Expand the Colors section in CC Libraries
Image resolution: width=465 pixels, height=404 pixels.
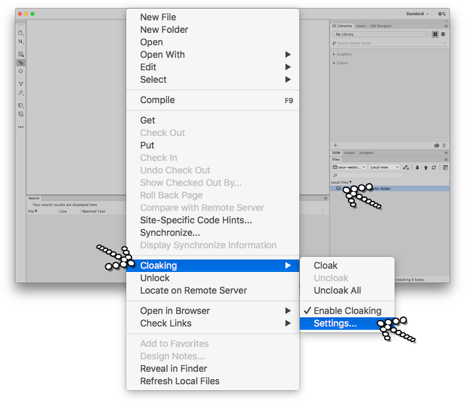click(334, 63)
